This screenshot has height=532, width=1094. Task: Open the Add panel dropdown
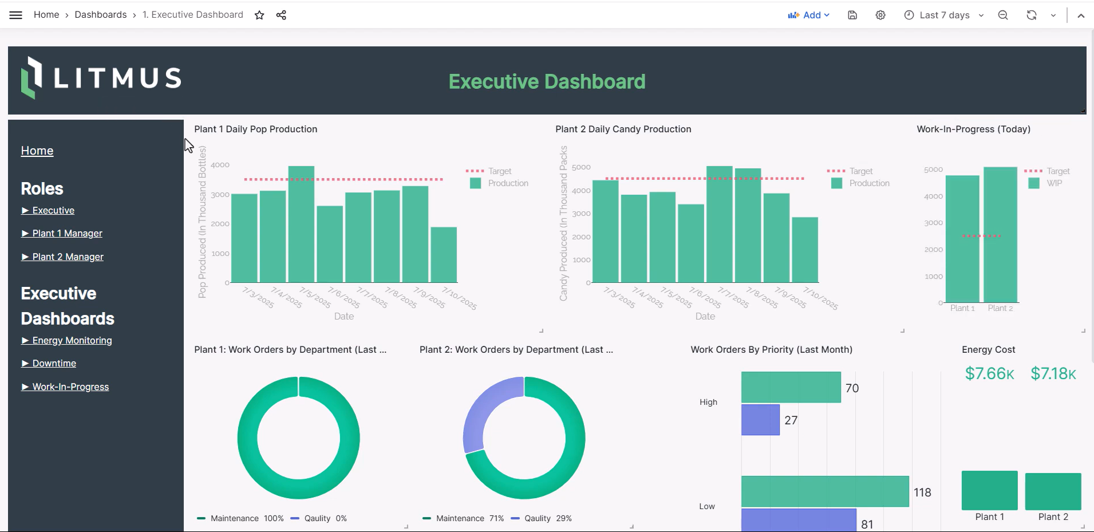click(x=808, y=15)
